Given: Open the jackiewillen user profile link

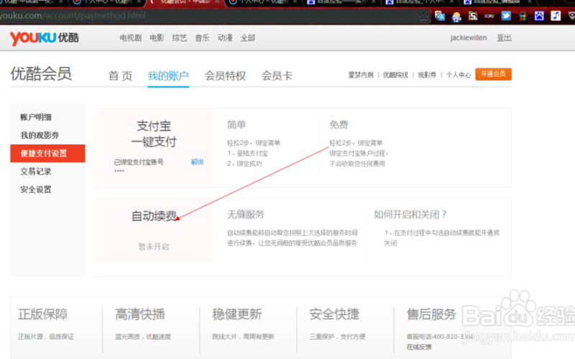Looking at the screenshot, I should point(469,38).
